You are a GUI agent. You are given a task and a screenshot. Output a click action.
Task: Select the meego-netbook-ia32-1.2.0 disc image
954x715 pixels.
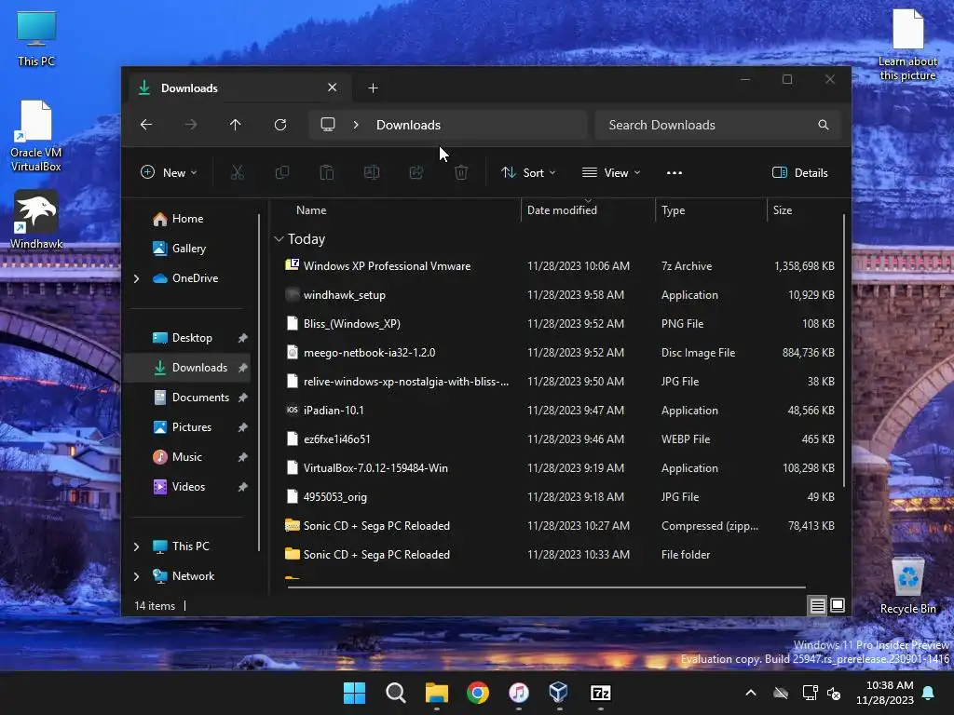tap(560, 353)
